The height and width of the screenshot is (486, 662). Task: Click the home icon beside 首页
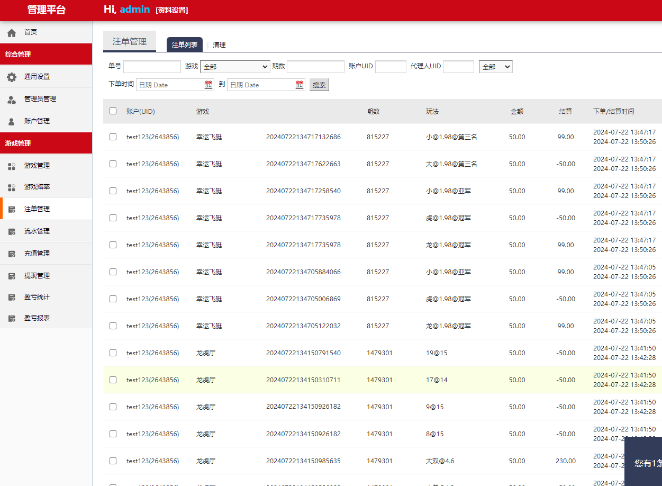(x=12, y=32)
